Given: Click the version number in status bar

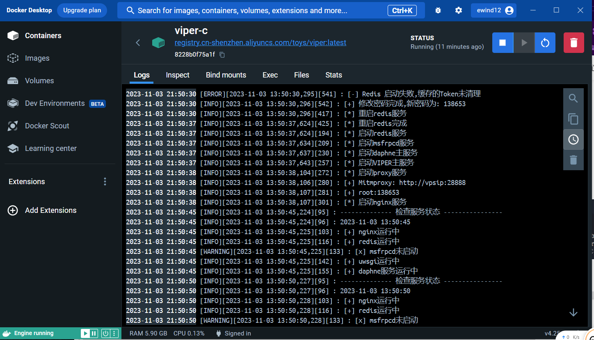Looking at the screenshot, I should point(552,333).
